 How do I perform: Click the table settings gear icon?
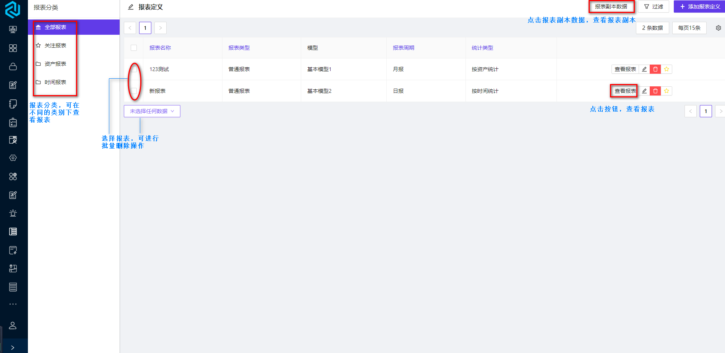click(x=719, y=28)
